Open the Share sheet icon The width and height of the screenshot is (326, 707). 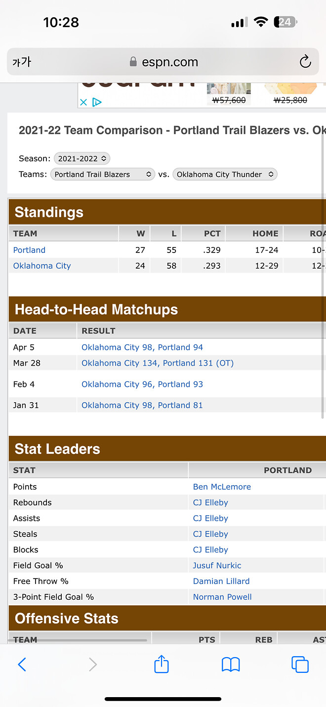pos(162,665)
